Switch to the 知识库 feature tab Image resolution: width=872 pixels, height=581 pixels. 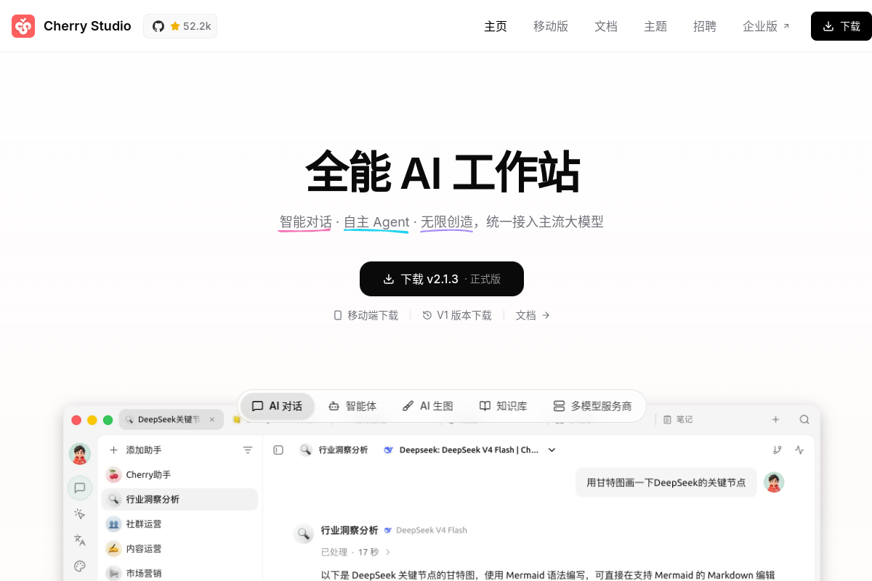tap(504, 406)
